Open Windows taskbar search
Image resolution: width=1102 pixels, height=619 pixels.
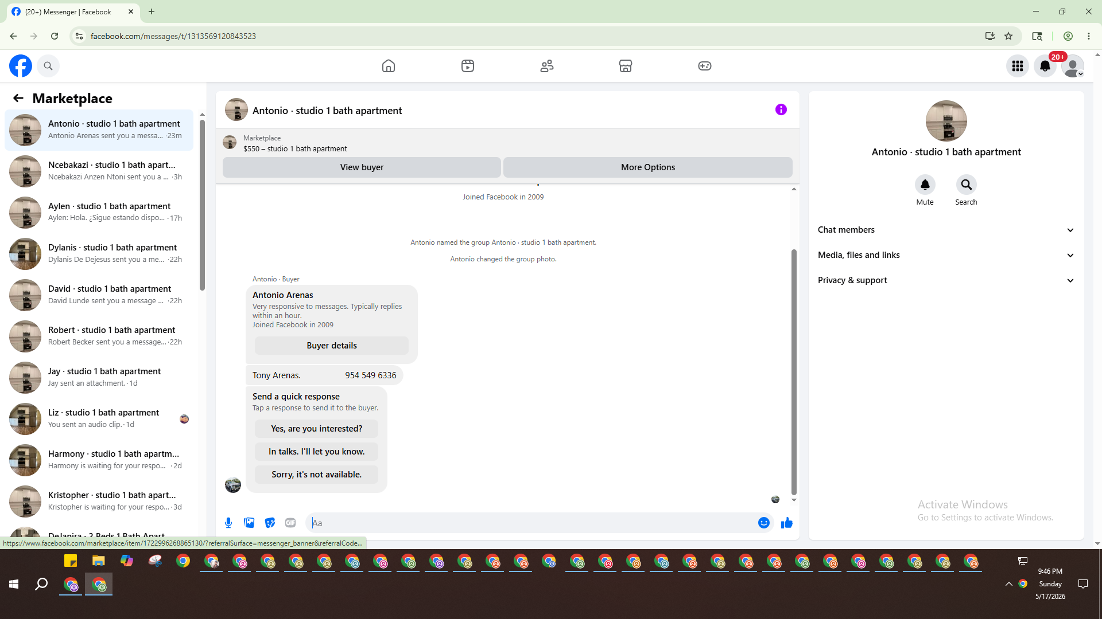click(41, 584)
